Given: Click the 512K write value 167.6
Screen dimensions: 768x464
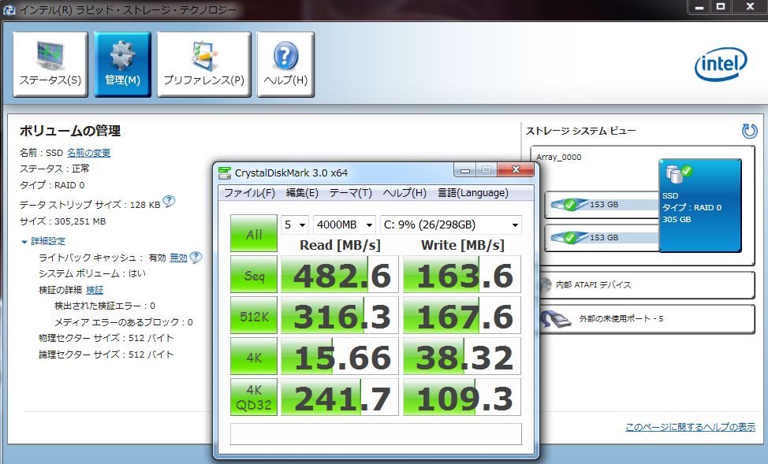Looking at the screenshot, I should (462, 315).
